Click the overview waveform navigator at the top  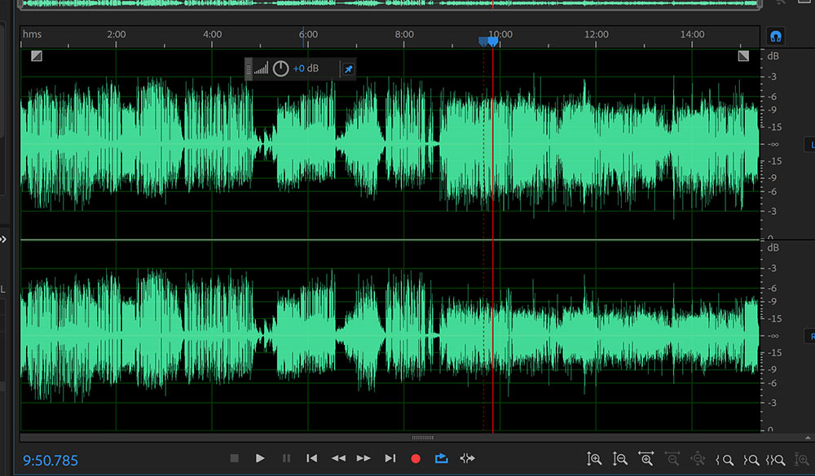click(x=390, y=4)
